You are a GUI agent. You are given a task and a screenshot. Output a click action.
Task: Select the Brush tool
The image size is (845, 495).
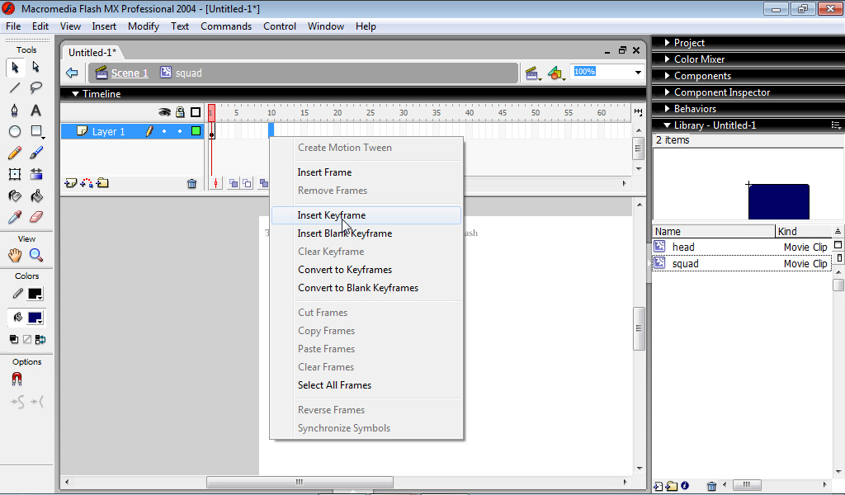pyautogui.click(x=36, y=153)
